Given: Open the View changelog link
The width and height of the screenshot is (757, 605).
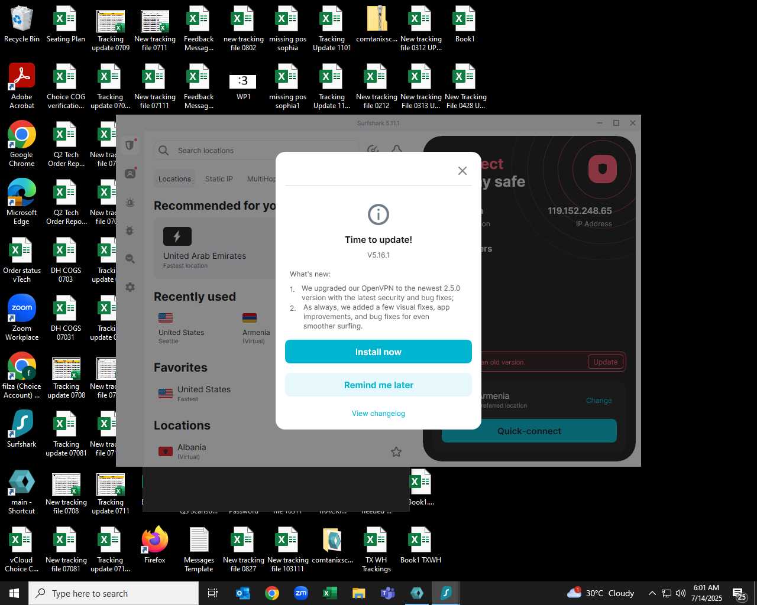Looking at the screenshot, I should [x=378, y=414].
